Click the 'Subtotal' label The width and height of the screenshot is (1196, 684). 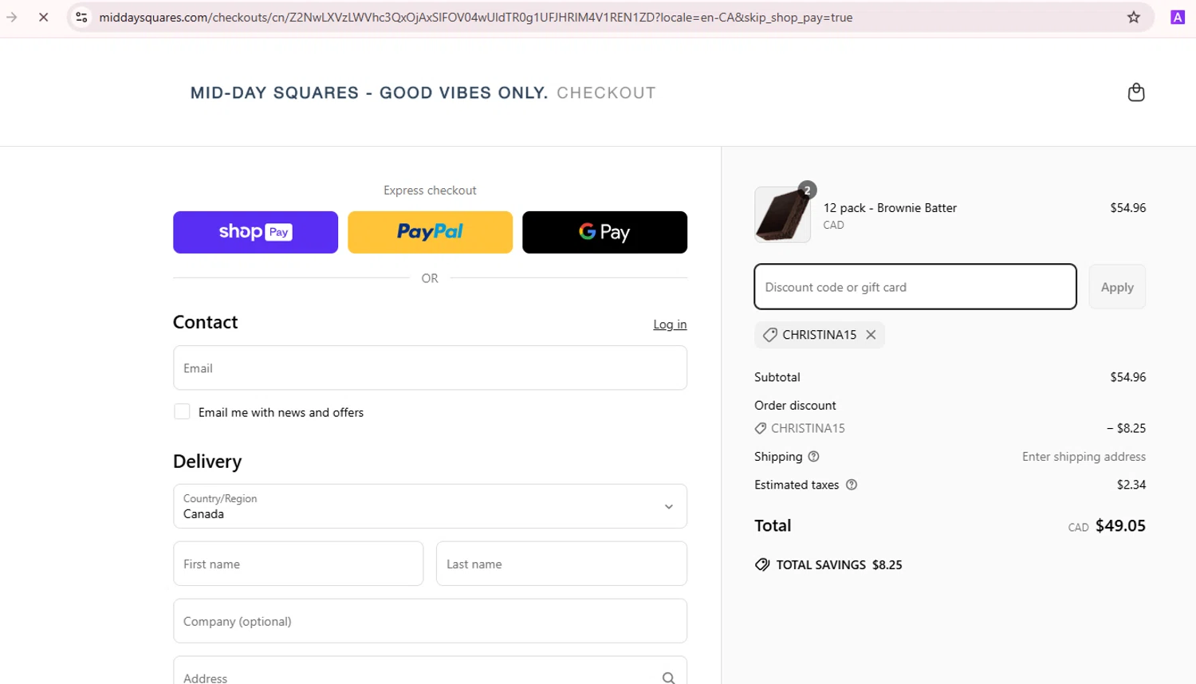(x=777, y=377)
